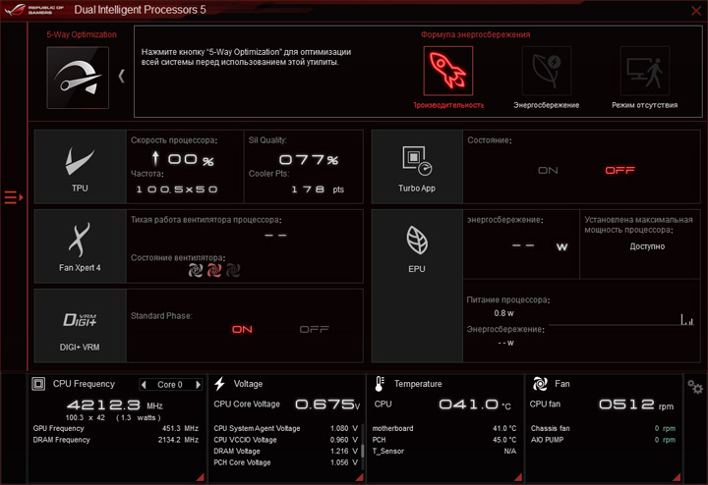Click the Доступно status text
Image resolution: width=708 pixels, height=485 pixels.
click(x=647, y=246)
